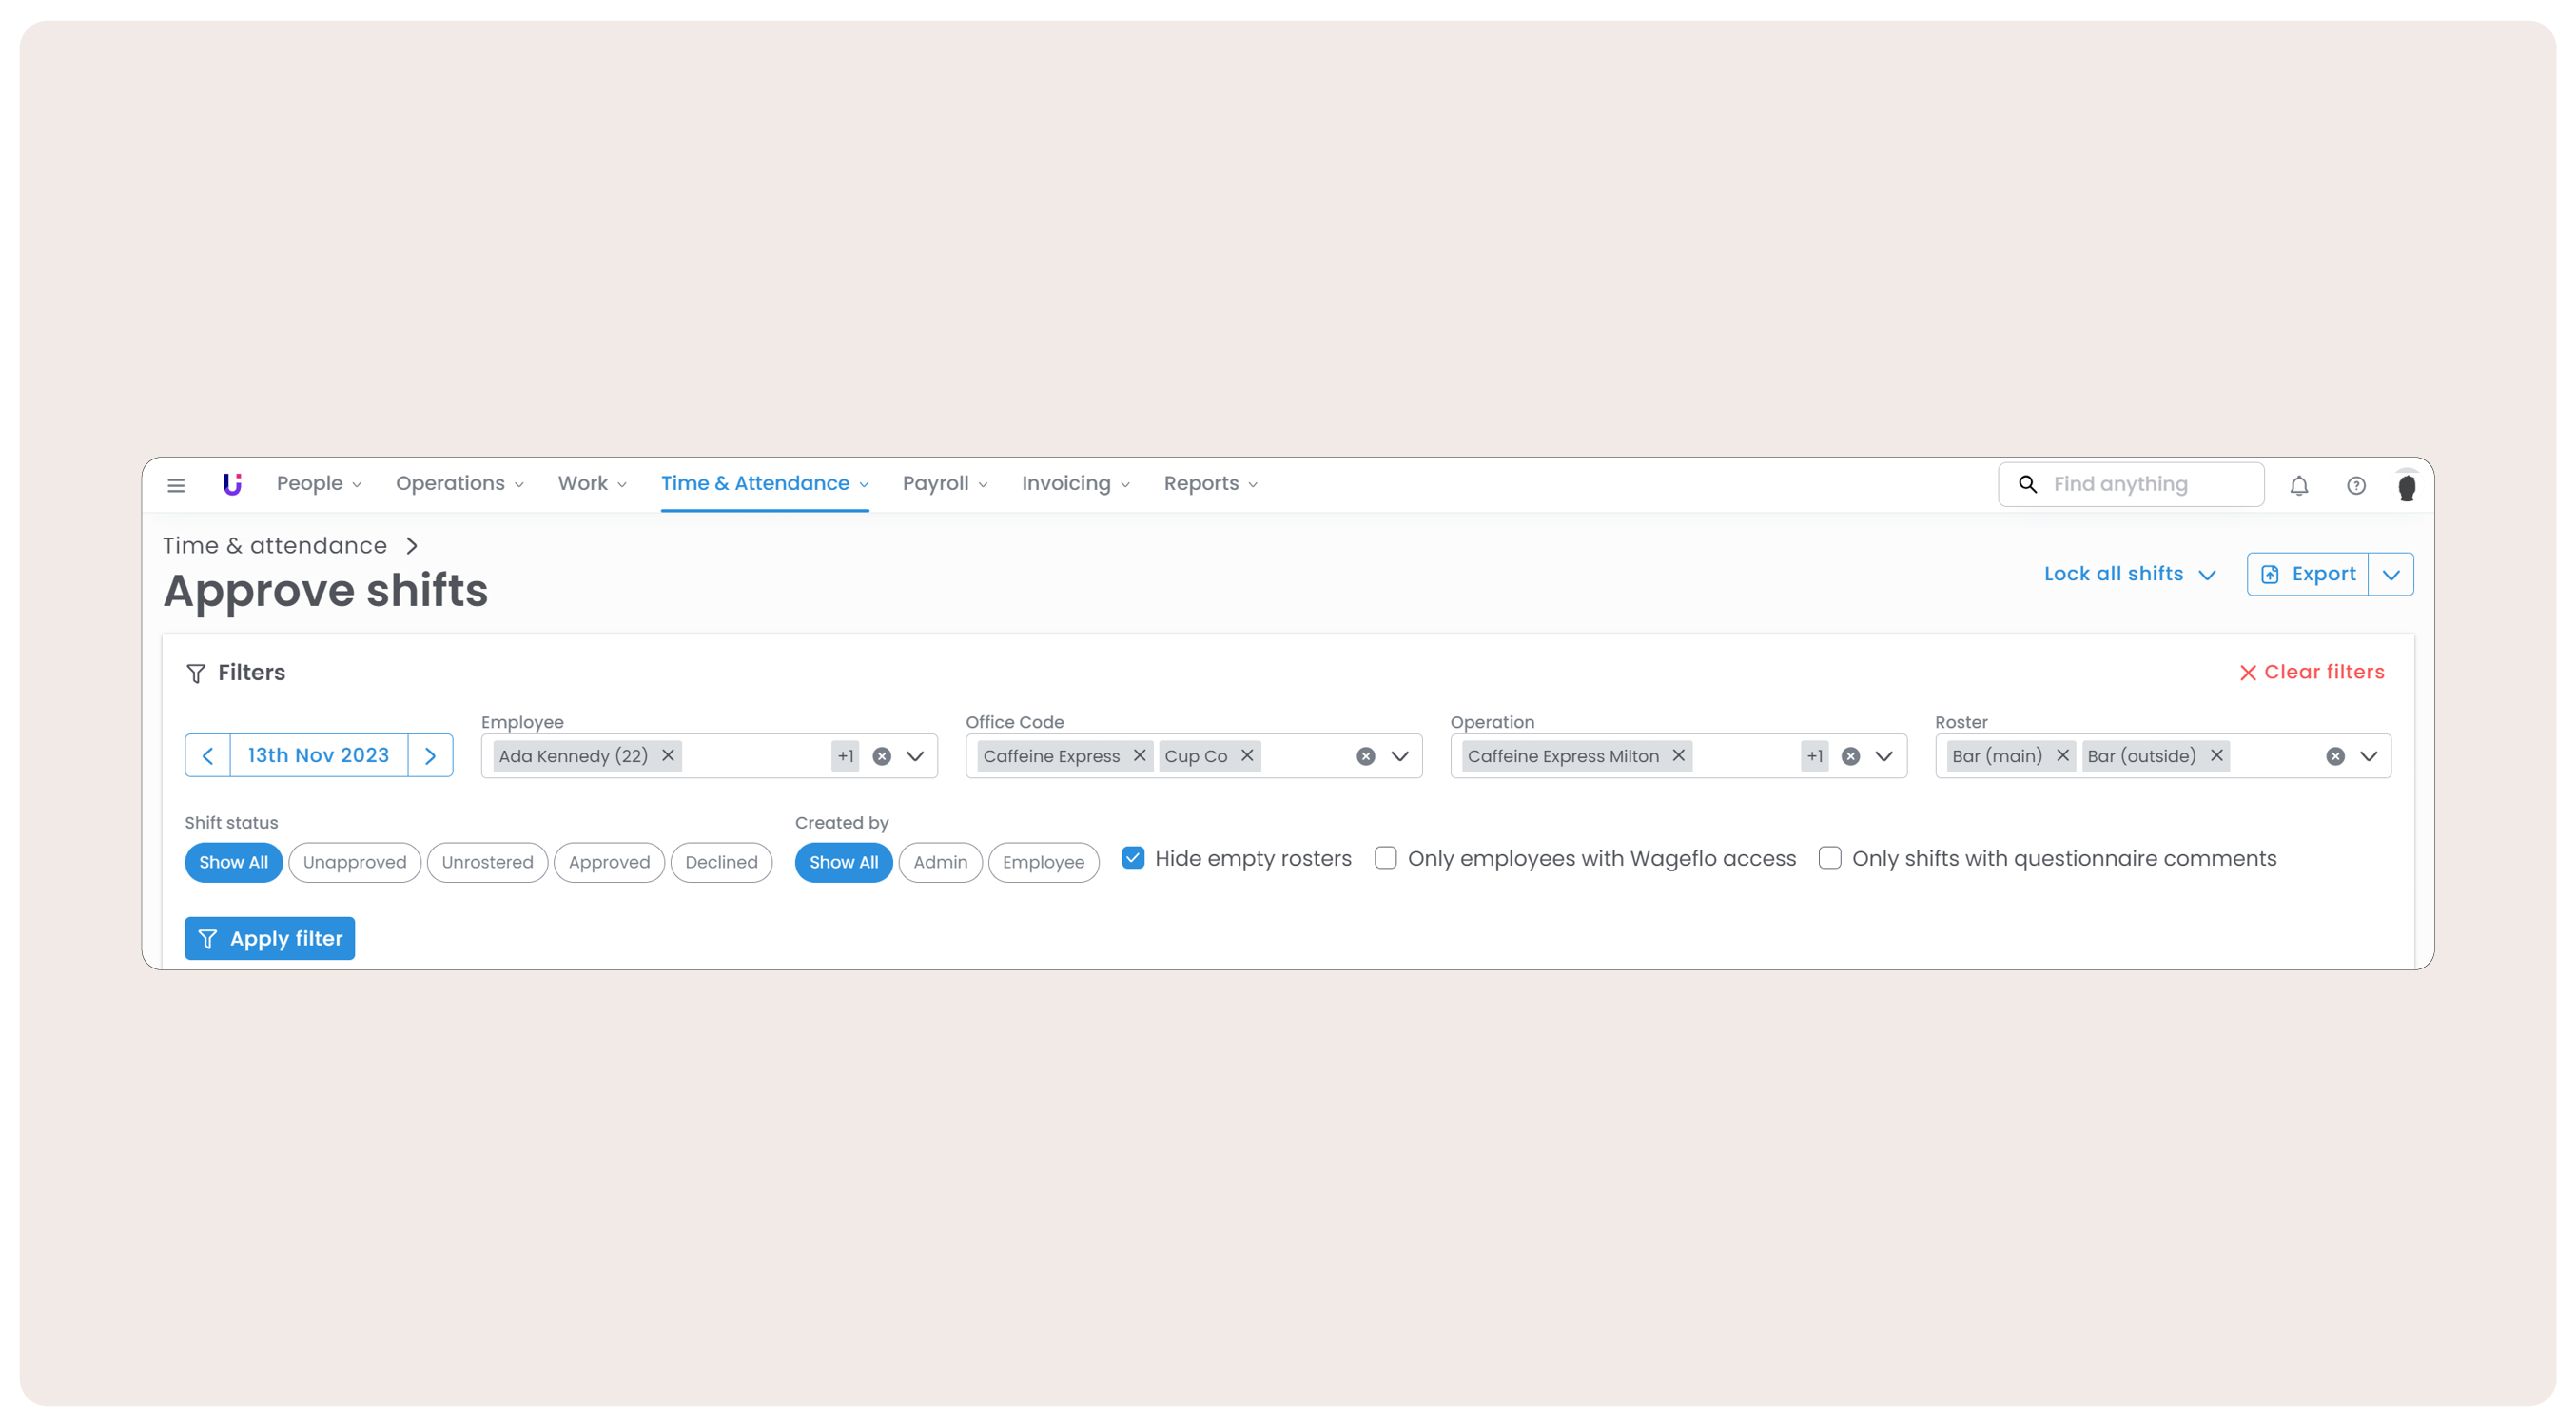
Task: Uncheck Hide empty rosters
Action: pos(1132,858)
